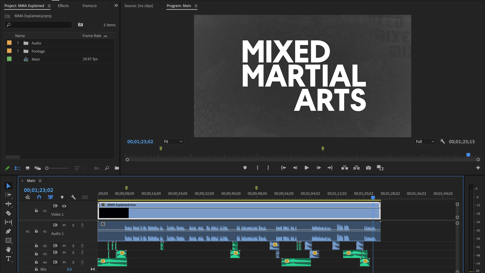Click Add Marker in Program monitor
The image size is (485, 273).
coord(245,168)
